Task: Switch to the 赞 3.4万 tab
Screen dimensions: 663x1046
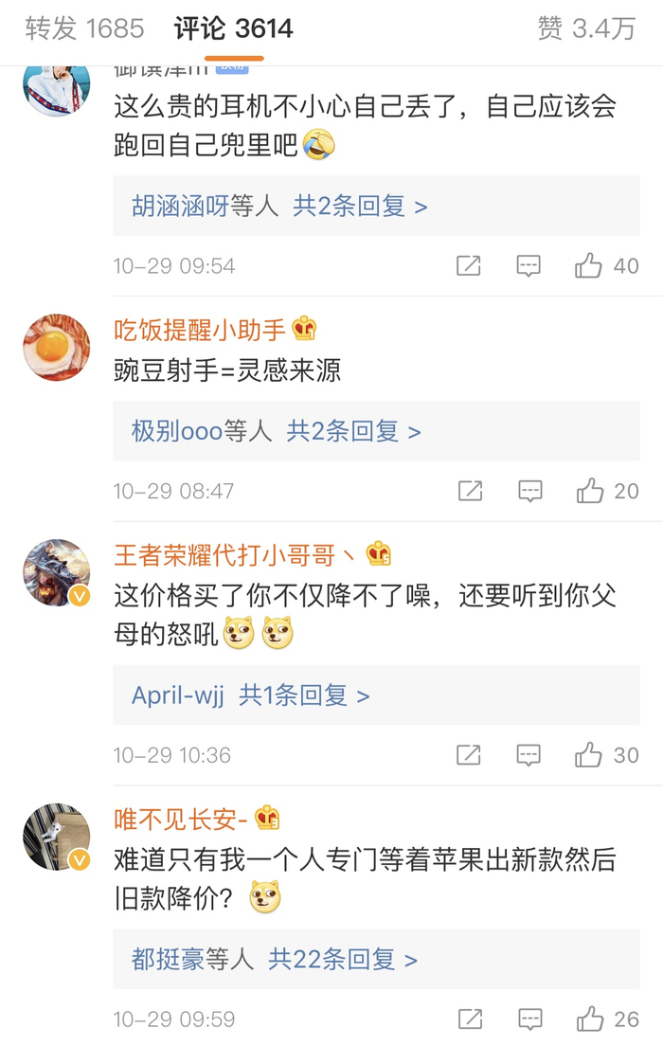Action: tap(586, 29)
